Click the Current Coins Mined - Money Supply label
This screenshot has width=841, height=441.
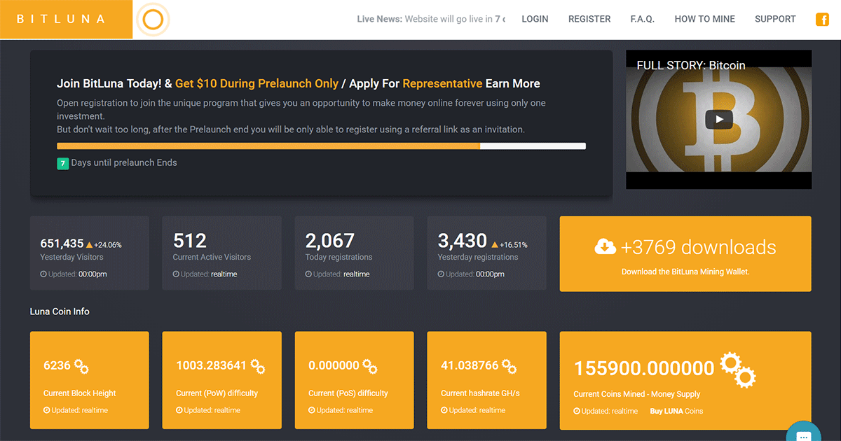click(637, 394)
